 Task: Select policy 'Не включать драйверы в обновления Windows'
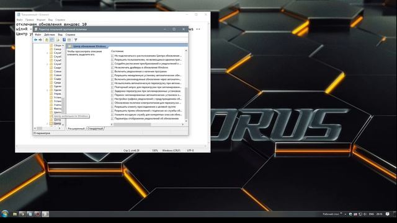[x=140, y=68]
